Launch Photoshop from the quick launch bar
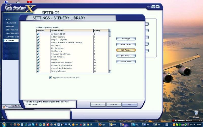 tap(66, 124)
